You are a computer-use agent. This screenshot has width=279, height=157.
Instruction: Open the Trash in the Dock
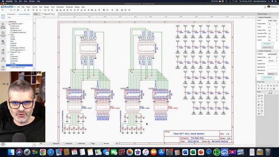(x=268, y=152)
